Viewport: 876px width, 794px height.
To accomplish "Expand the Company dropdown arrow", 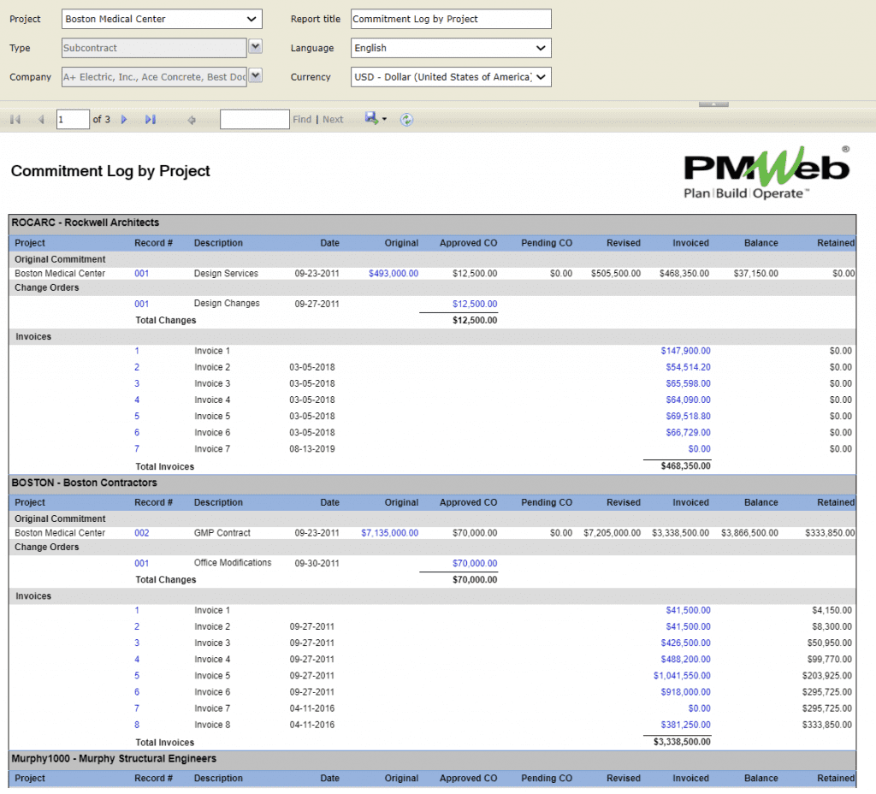I will (255, 75).
